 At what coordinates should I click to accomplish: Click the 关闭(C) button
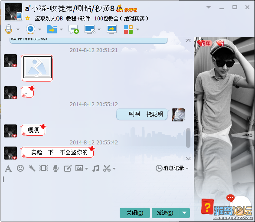coord(135,213)
